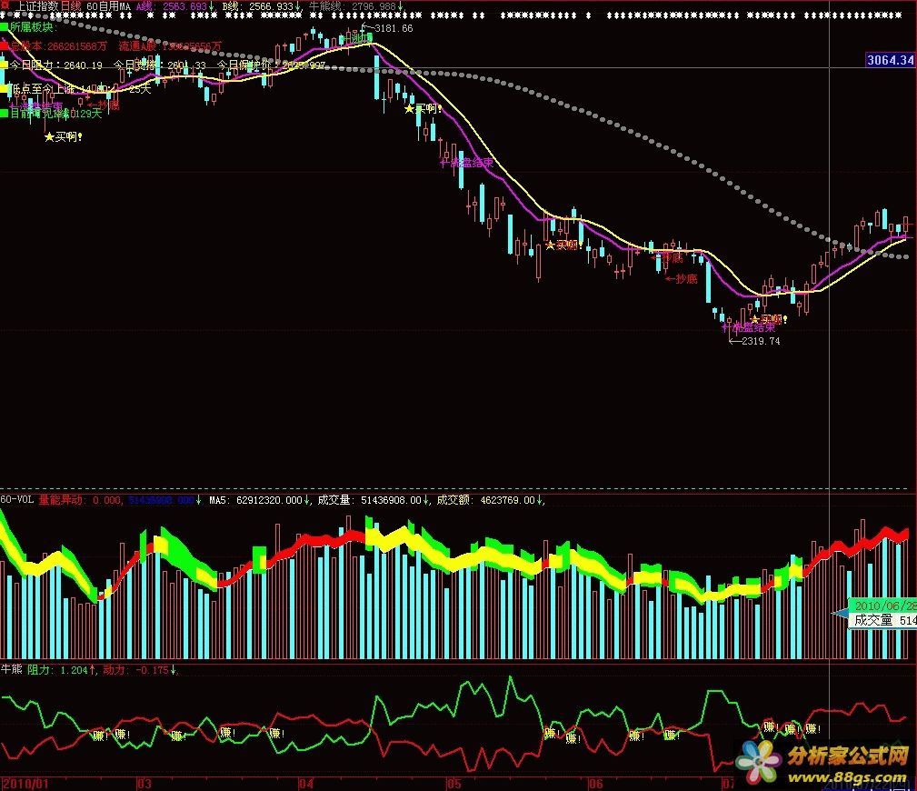
Task: Click the 洗盘结束 marker above 2319.74
Action: [749, 327]
